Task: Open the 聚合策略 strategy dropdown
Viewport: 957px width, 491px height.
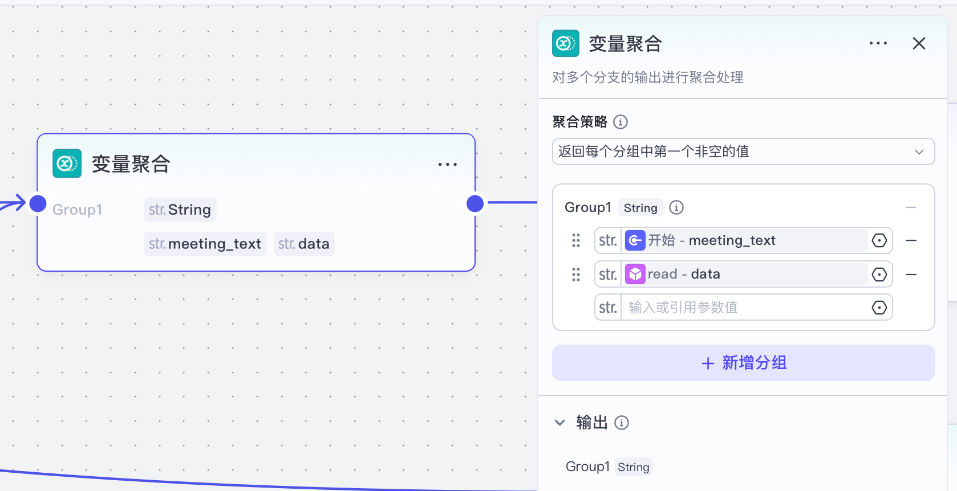Action: [x=743, y=152]
